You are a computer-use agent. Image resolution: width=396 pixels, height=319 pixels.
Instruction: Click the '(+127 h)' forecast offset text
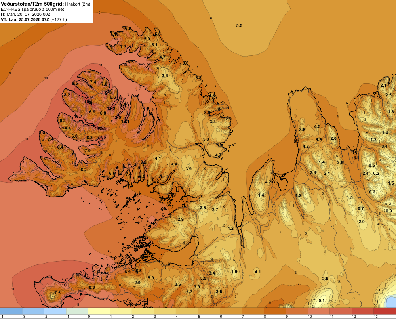pos(59,19)
